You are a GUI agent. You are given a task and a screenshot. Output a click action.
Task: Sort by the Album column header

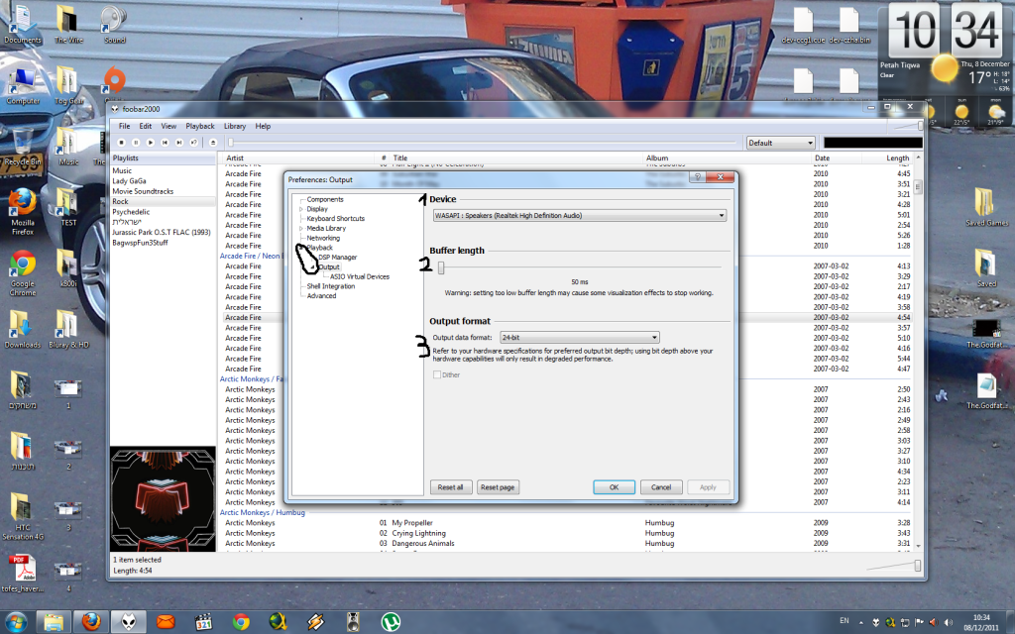[728, 158]
